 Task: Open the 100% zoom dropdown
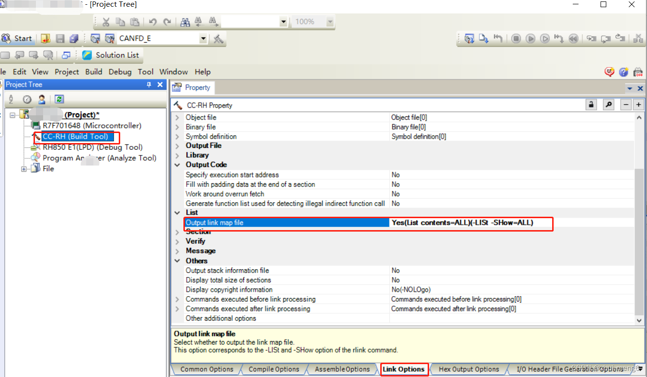[329, 22]
